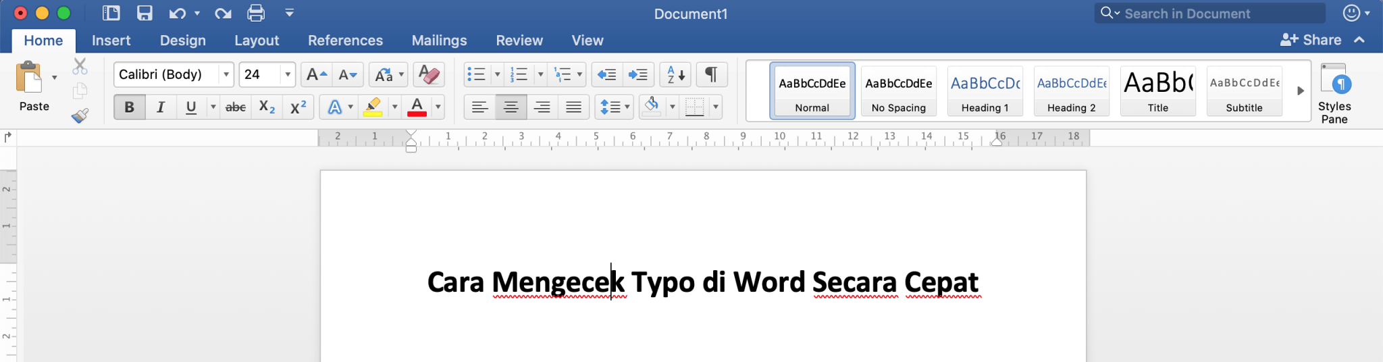Expand the styles gallery arrow

(1300, 90)
